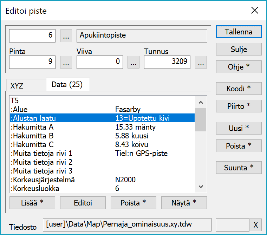The height and width of the screenshot is (235, 267).
Task: Open browse button next to Viiva field
Action: (133, 63)
